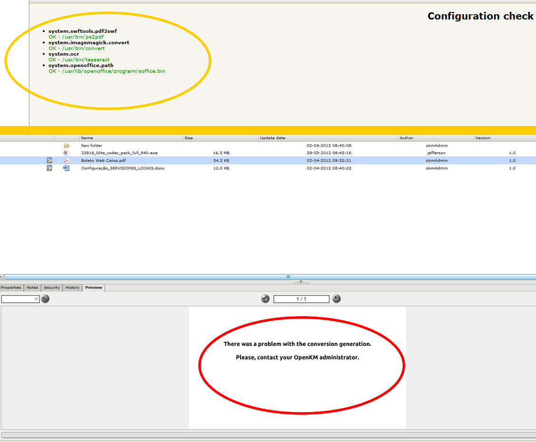
Task: Go to the next preview page
Action: coord(336,299)
